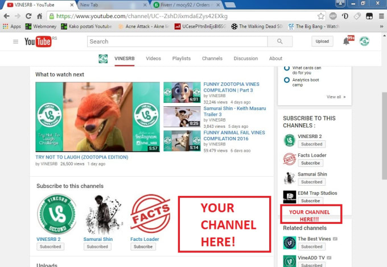Image resolution: width=387 pixels, height=267 pixels.
Task: Bookmark this page with the star icon
Action: point(320,16)
